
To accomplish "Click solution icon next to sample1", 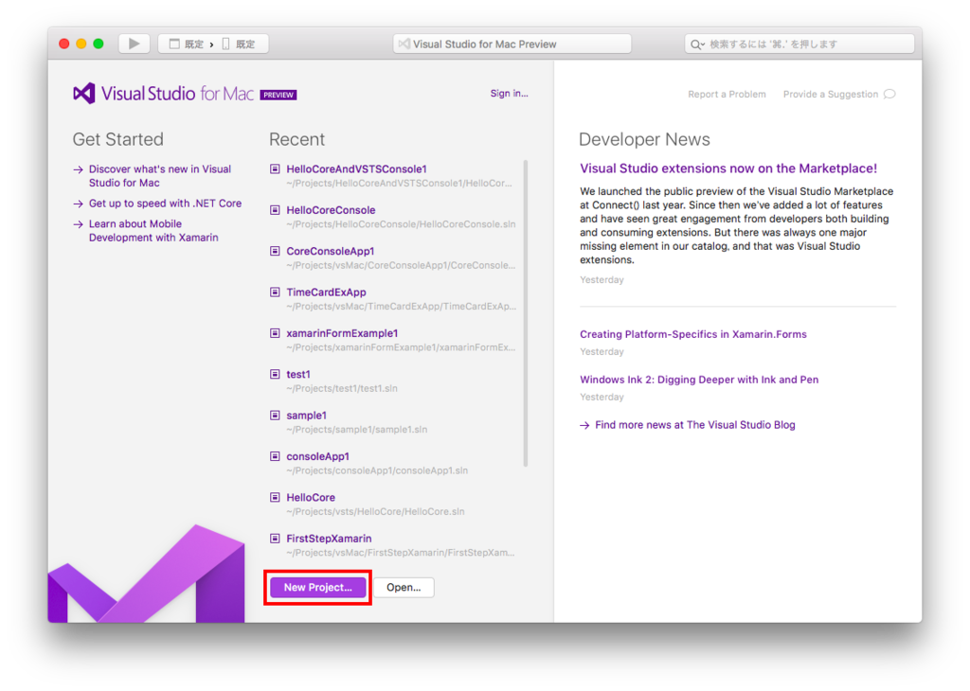I will [275, 416].
